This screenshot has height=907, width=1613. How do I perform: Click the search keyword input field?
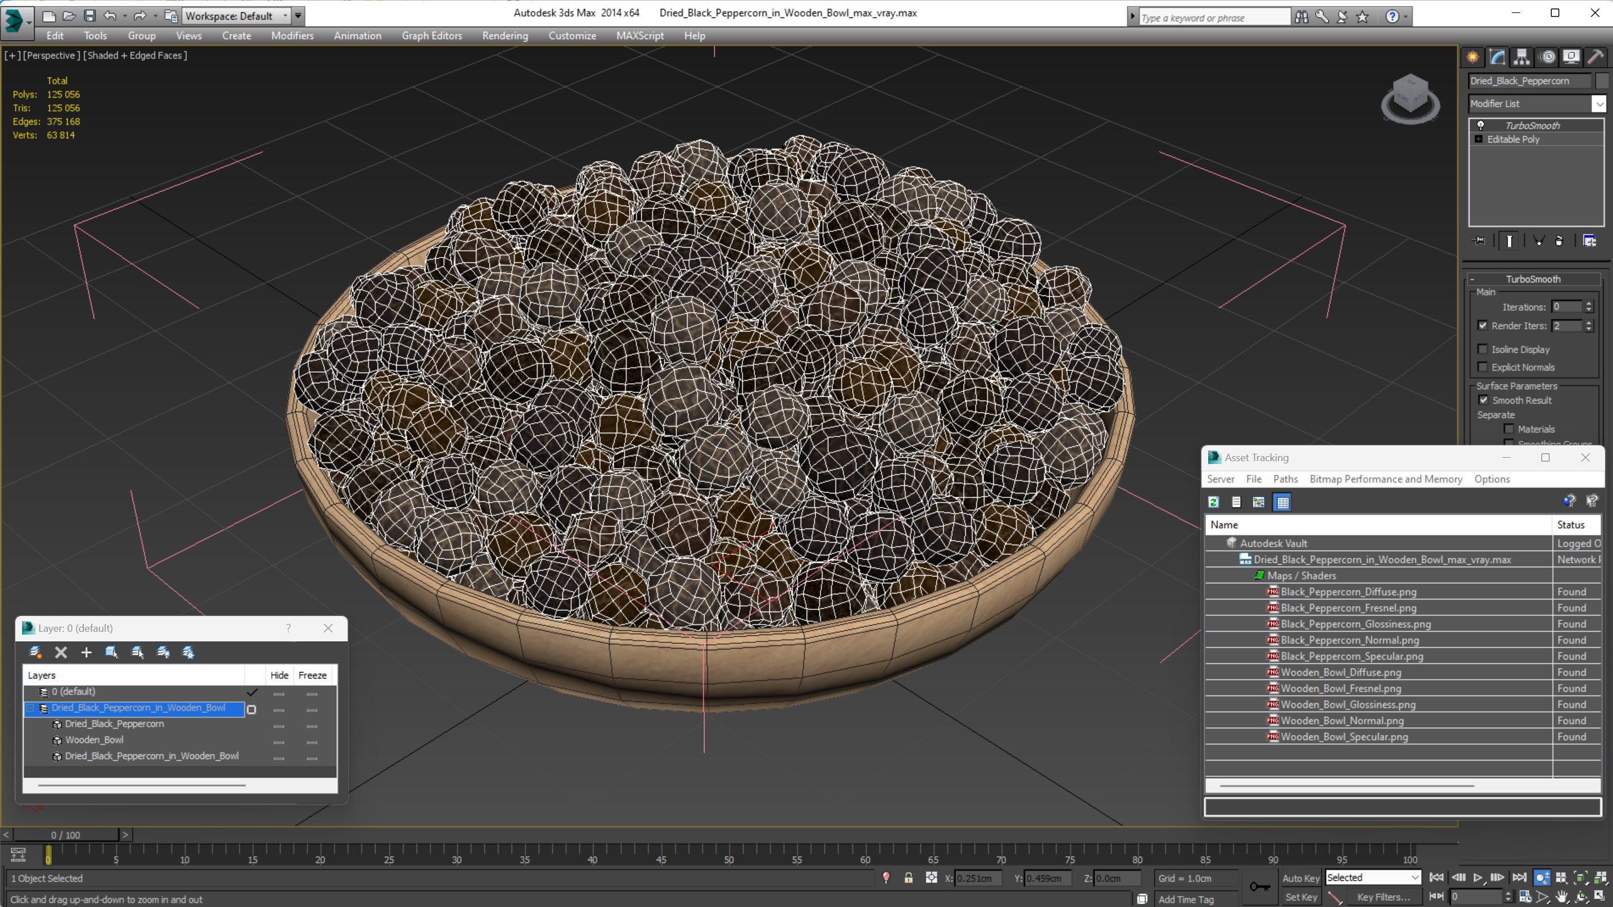(1214, 18)
